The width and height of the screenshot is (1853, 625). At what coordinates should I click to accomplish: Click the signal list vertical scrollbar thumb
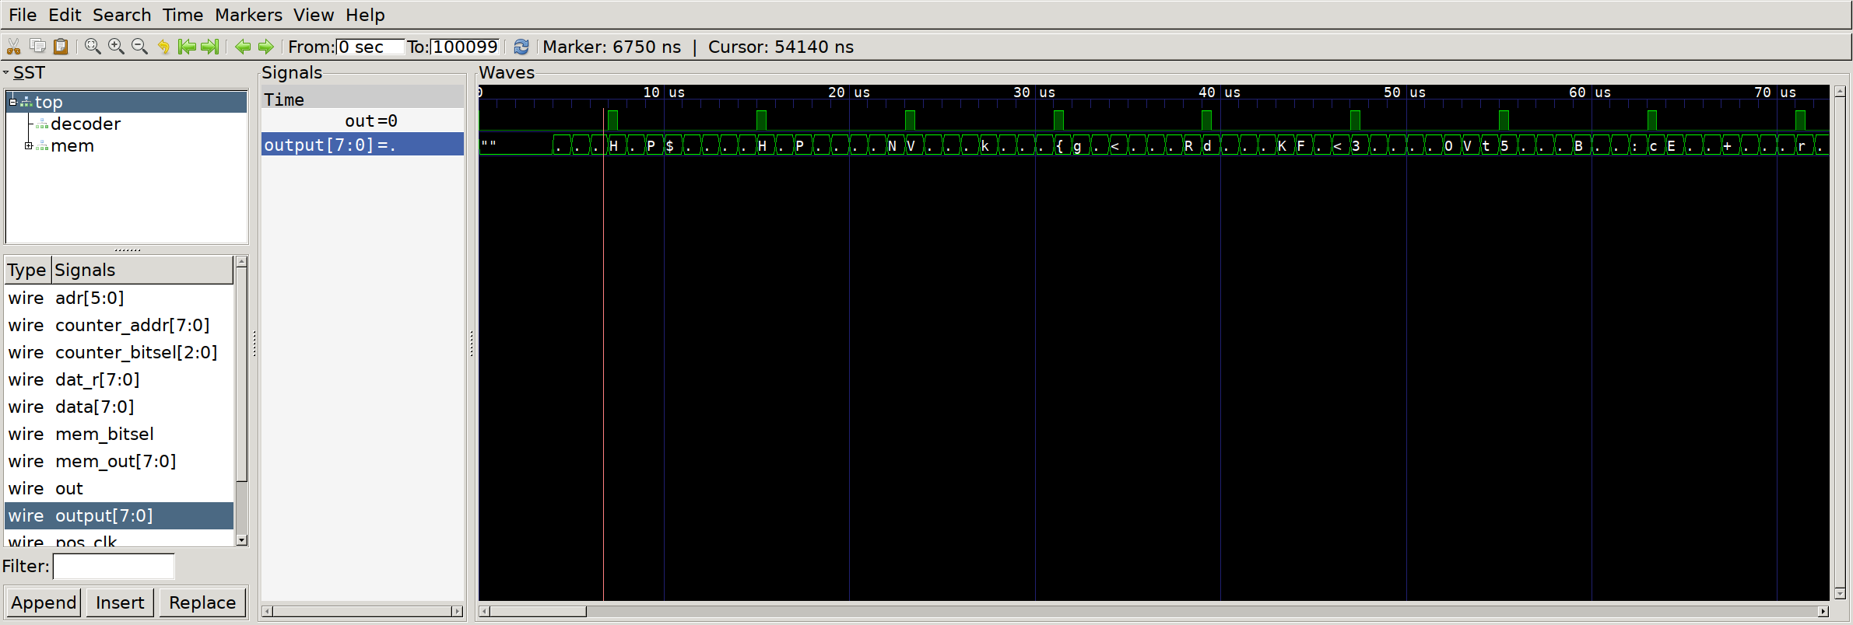point(241,375)
